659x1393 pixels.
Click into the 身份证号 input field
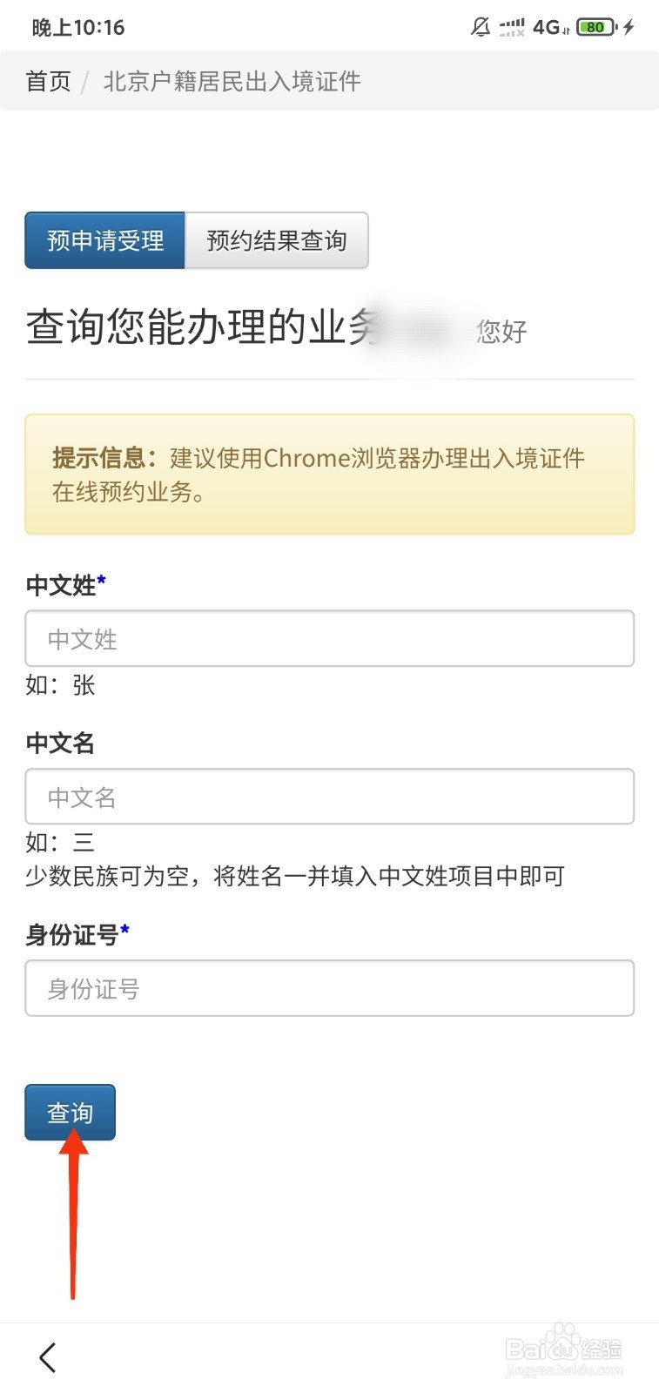(329, 988)
